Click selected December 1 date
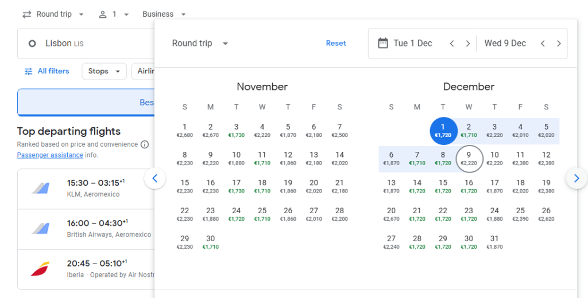Viewport: 588px width, 298px height. (443, 131)
